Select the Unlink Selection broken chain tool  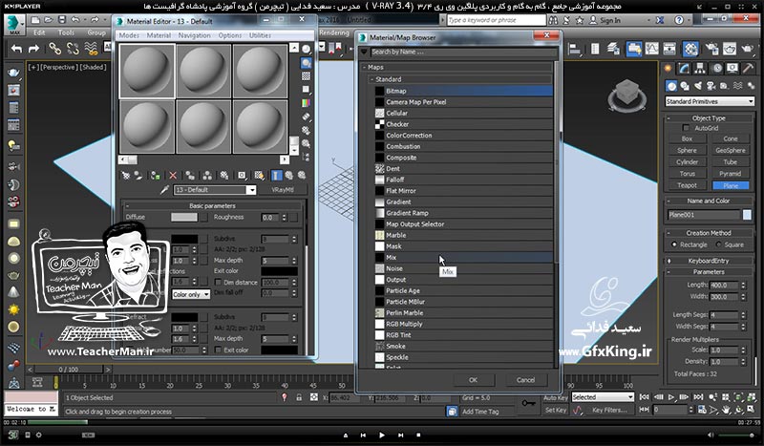pyautogui.click(x=73, y=49)
